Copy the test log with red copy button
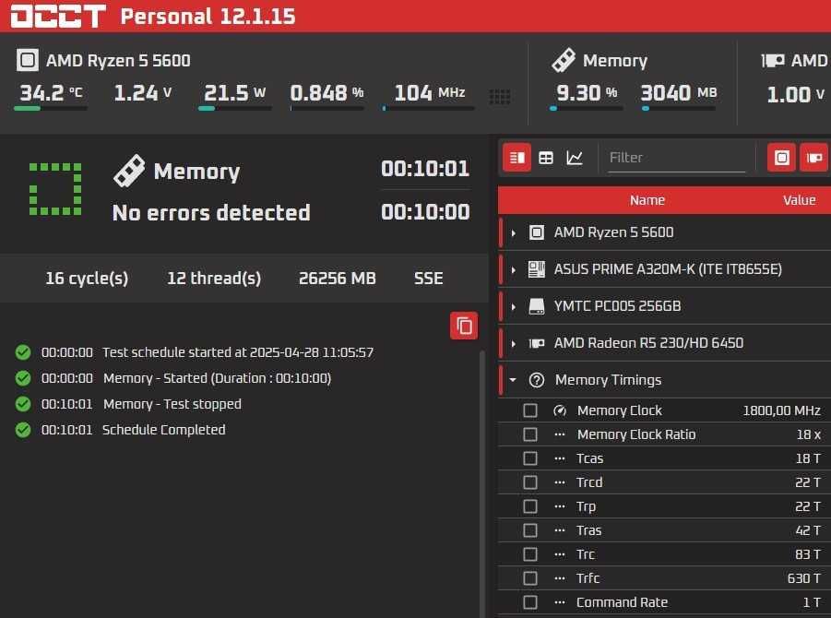 coord(464,326)
